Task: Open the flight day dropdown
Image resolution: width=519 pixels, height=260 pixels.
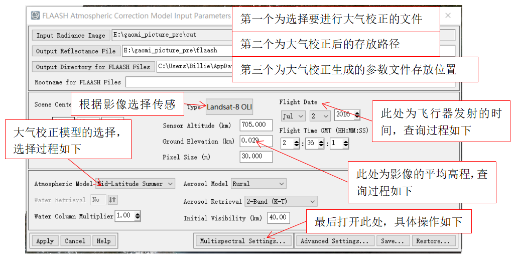Action: click(x=320, y=116)
